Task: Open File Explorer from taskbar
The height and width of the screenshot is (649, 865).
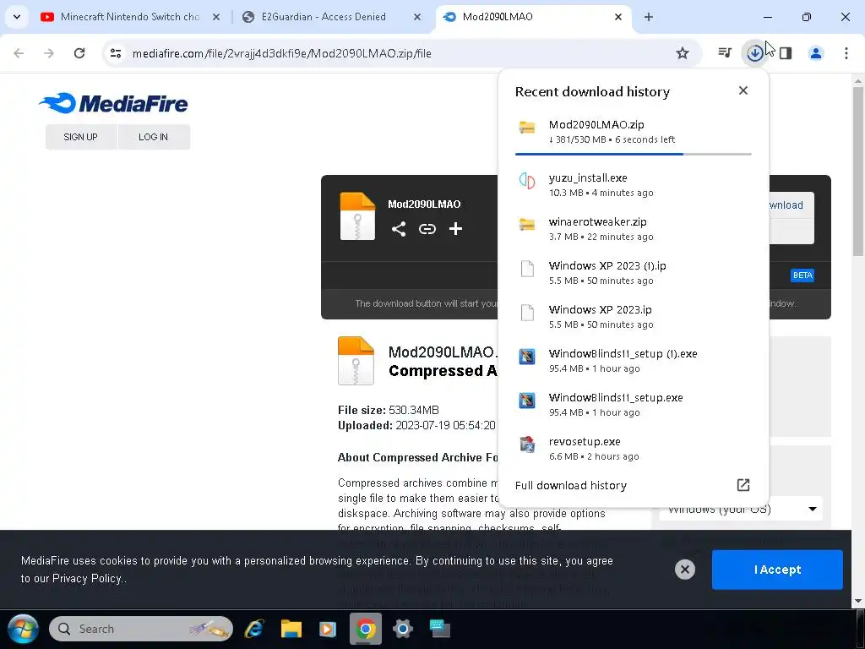Action: click(291, 629)
